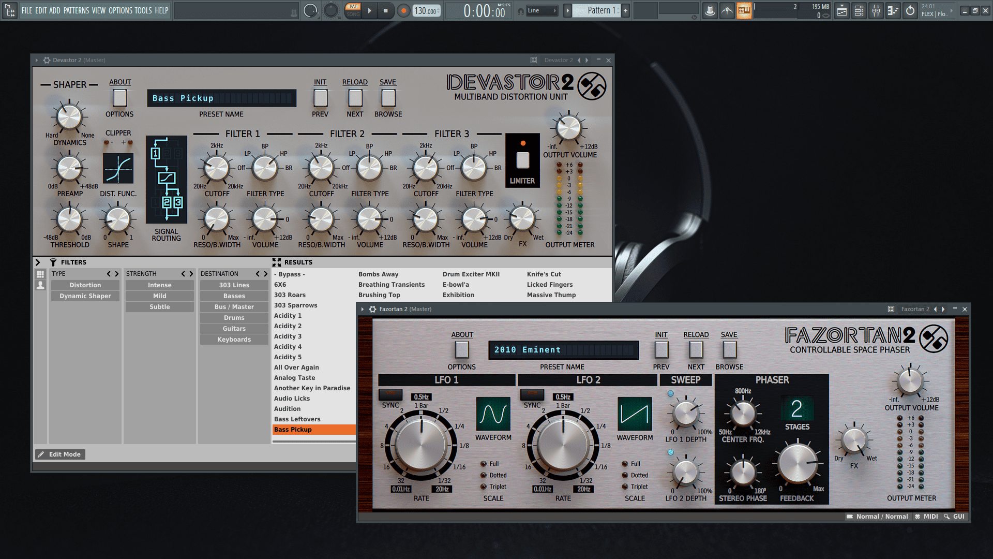Click the snap magnet icon beside Line
Viewport: 993px width, 559px height.
pos(520,11)
